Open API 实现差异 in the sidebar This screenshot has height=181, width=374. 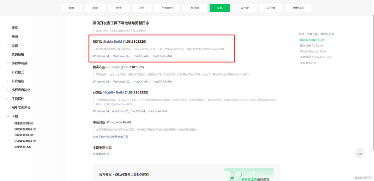[21, 107]
